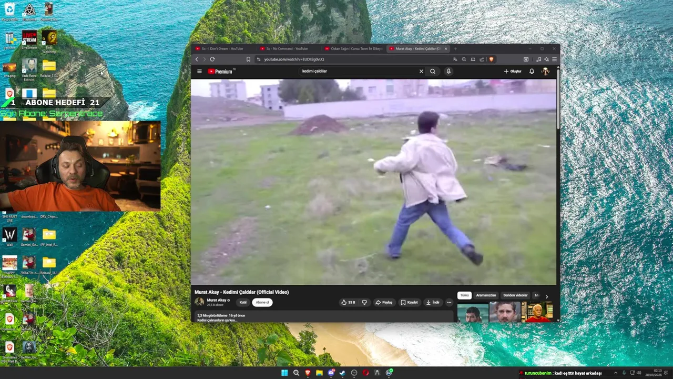The height and width of the screenshot is (379, 673).
Task: Click the Katıl join button
Action: coord(243,302)
